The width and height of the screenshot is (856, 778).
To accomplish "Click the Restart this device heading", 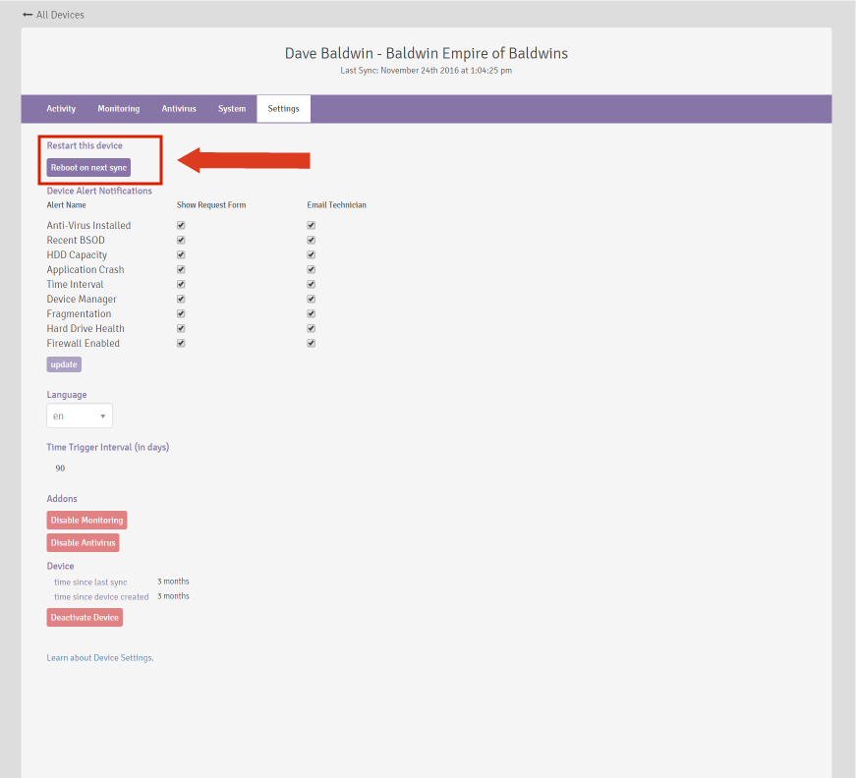I will 85,145.
